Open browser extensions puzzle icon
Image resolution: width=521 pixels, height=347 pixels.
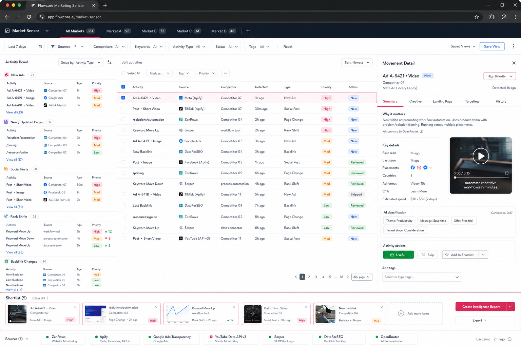click(x=492, y=17)
